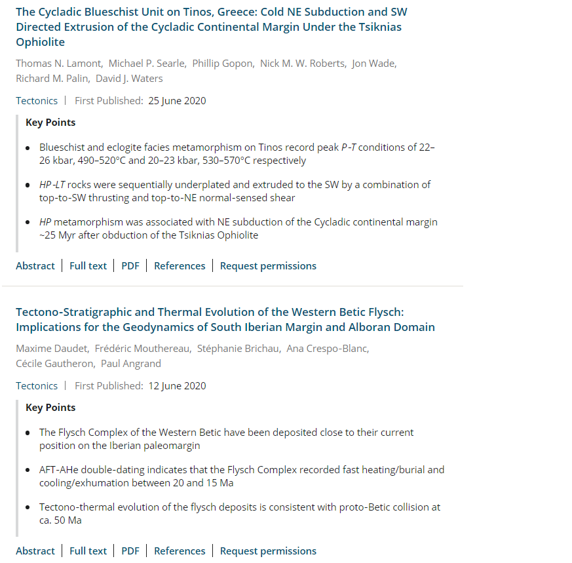Select author Michael P. Searle
This screenshot has height=563, width=572.
tap(147, 64)
